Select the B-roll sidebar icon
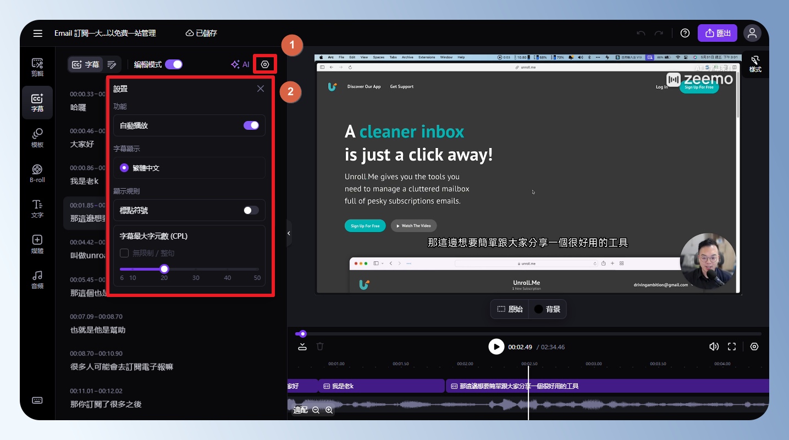 (x=37, y=173)
